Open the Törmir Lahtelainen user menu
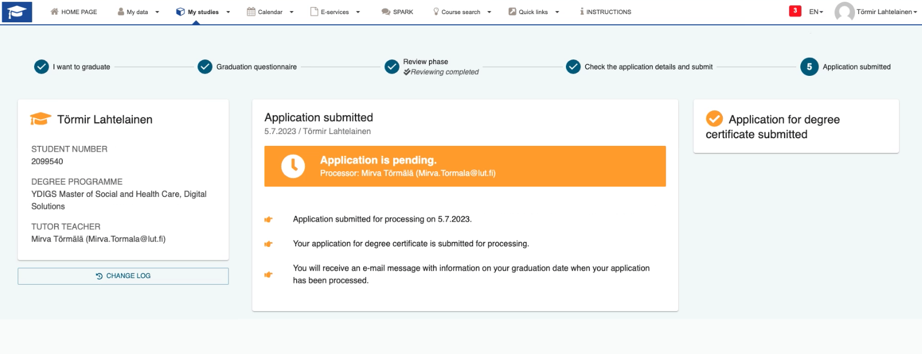 click(x=886, y=12)
